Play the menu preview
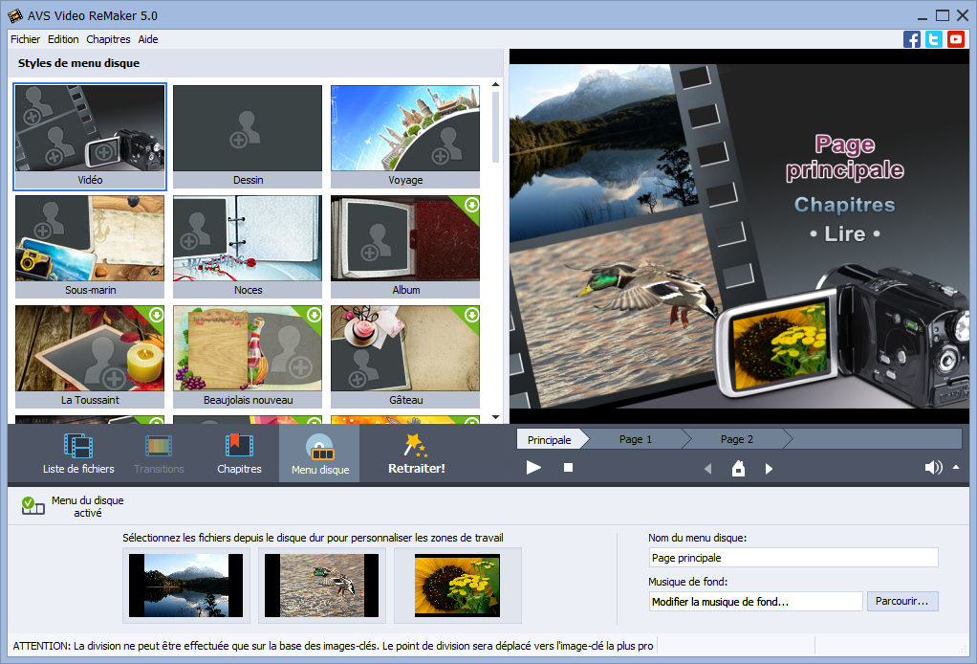The height and width of the screenshot is (664, 977). (533, 468)
